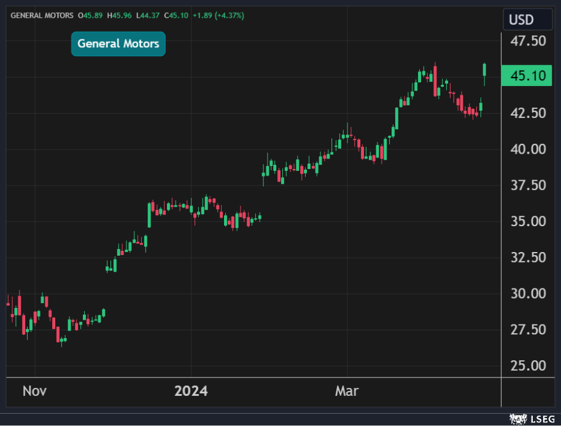Image resolution: width=561 pixels, height=426 pixels.
Task: Click the Nov label on time axis
Action: (34, 391)
